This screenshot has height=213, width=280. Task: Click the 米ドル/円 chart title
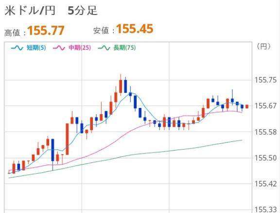pos(30,11)
